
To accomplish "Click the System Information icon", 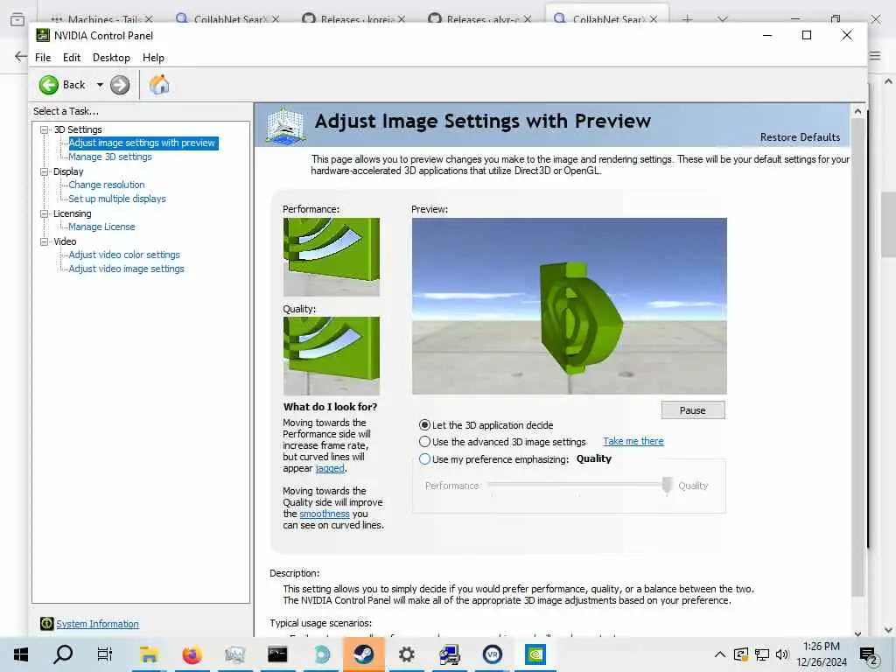I will (x=47, y=623).
